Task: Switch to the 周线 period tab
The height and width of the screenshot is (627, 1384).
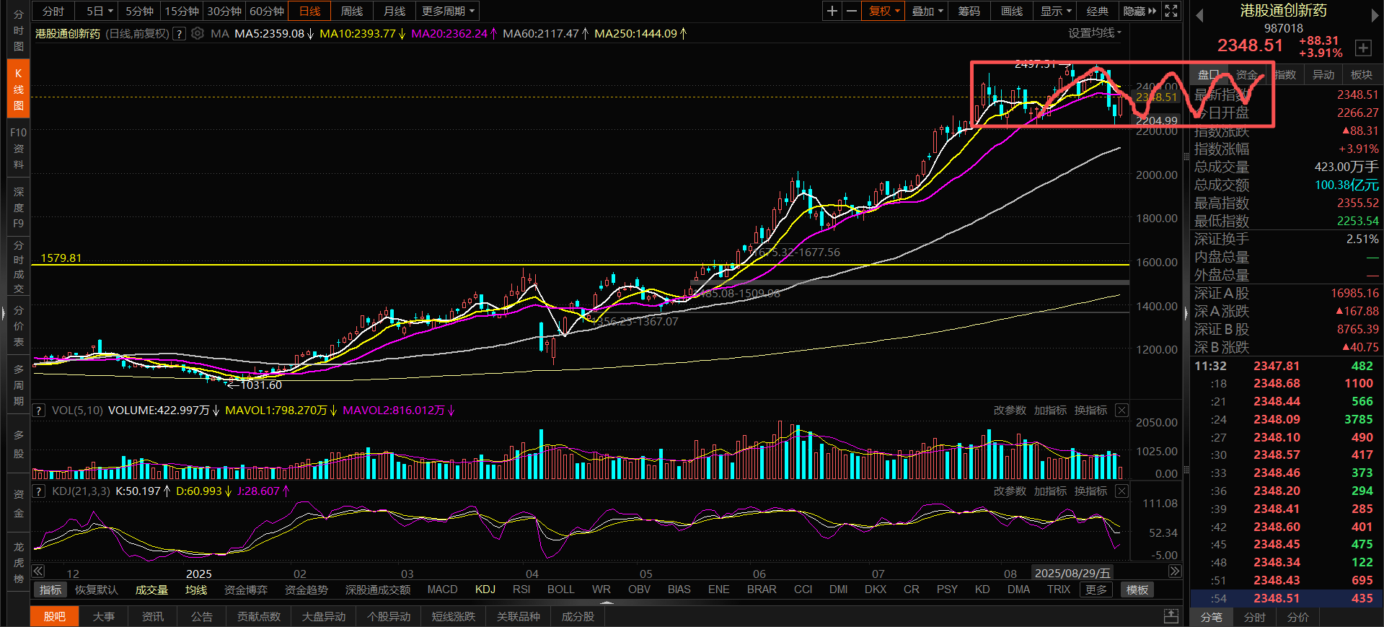Action: click(352, 11)
